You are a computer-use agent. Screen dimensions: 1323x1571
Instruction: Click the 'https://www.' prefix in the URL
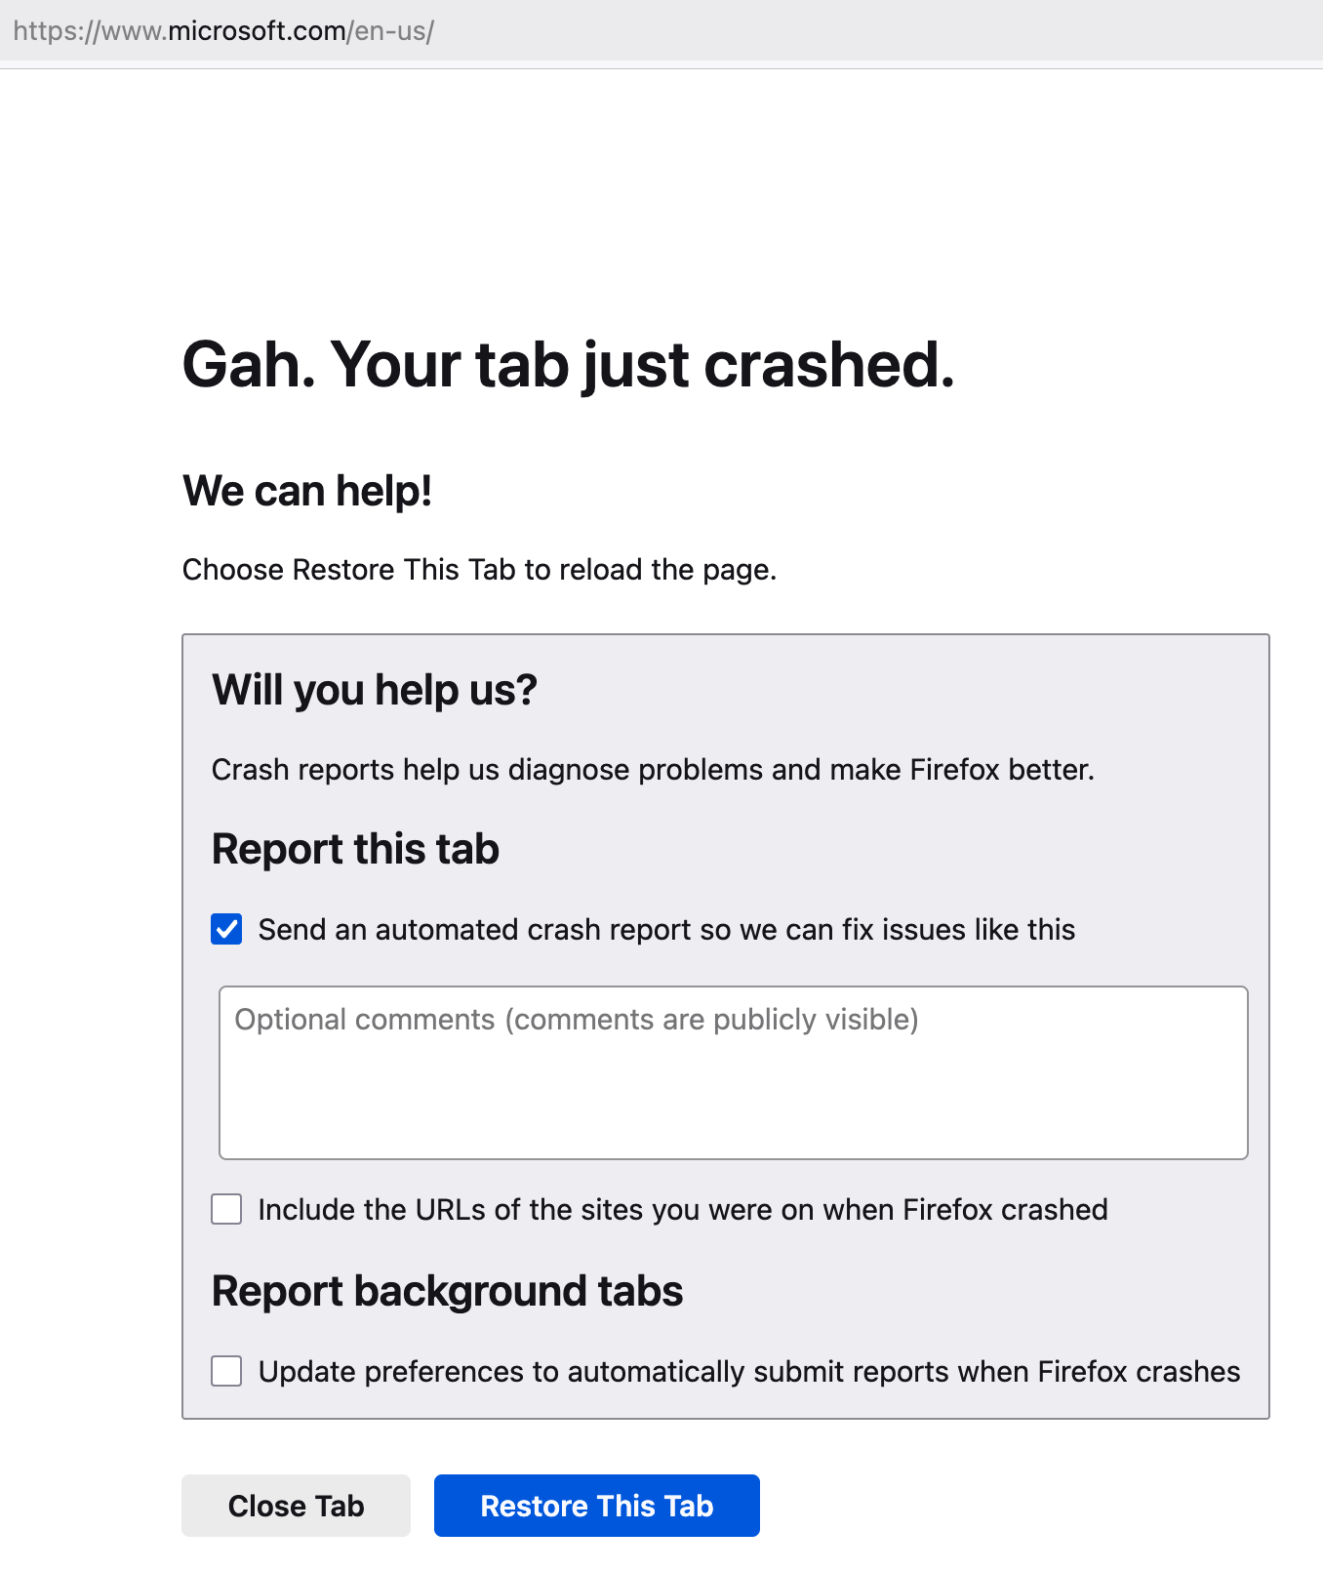click(x=90, y=31)
